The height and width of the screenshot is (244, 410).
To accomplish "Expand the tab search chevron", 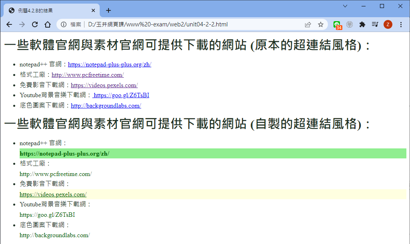I will point(345,6).
